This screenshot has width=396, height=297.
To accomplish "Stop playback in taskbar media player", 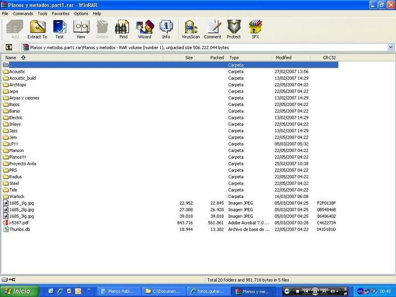I will pyautogui.click(x=297, y=291).
